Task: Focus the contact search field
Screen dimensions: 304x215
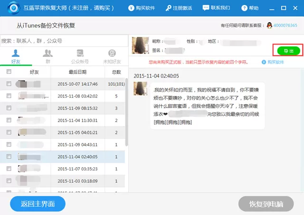Action: pos(64,41)
